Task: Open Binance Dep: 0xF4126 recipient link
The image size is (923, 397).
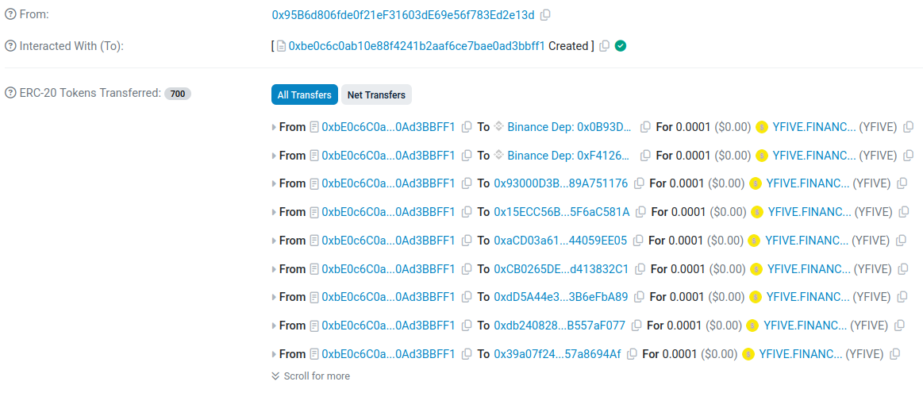Action: pos(569,156)
